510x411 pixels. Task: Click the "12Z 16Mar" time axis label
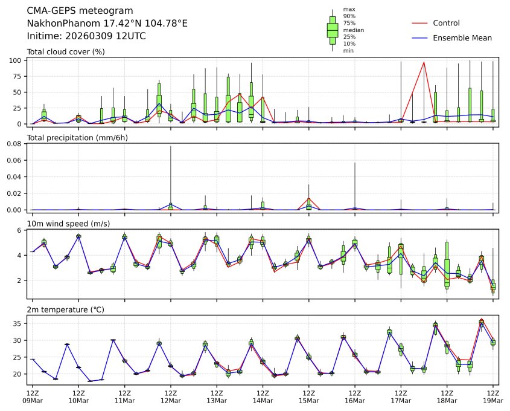tap(355, 396)
